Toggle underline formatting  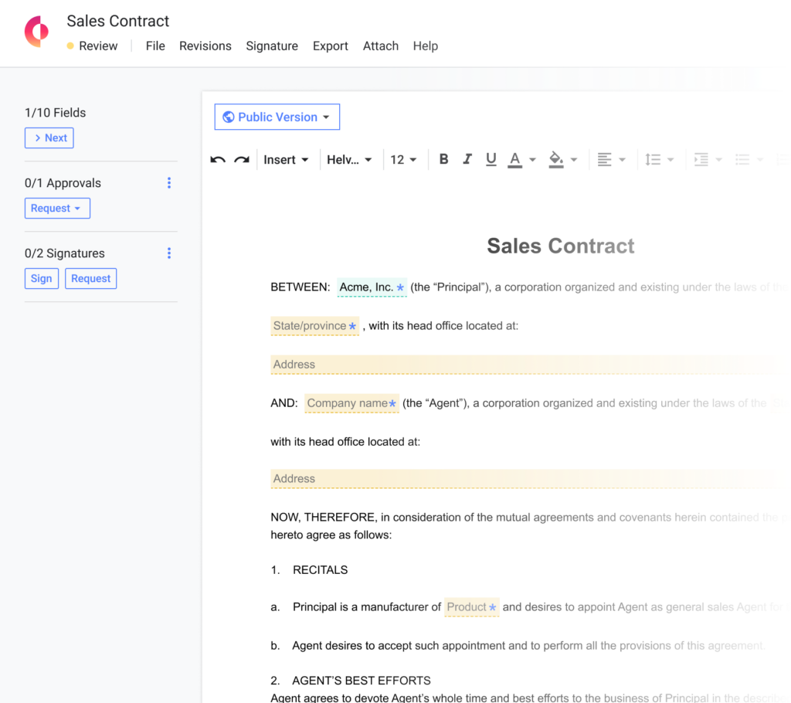point(491,159)
